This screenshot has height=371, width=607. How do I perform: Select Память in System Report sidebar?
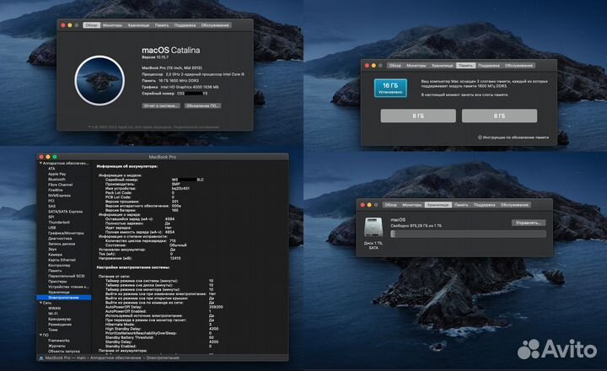[55, 271]
